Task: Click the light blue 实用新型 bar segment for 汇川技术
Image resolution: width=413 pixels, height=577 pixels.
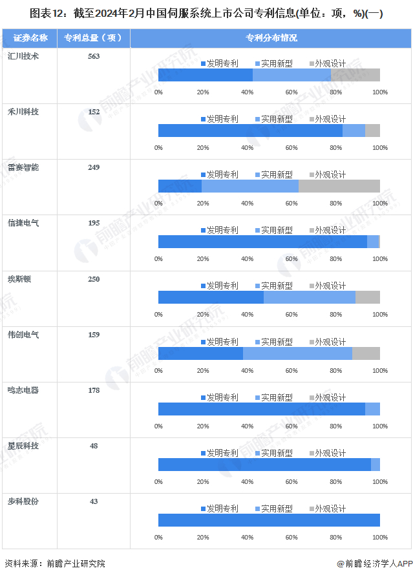Action: [x=291, y=75]
